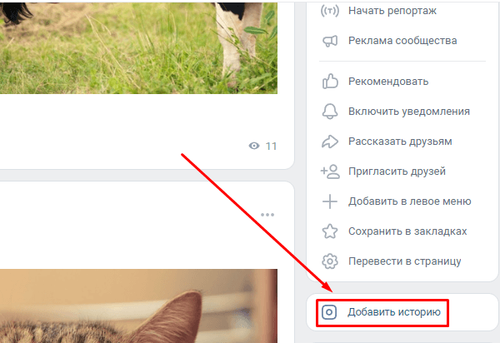Open the three-dots post options menu
This screenshot has width=500, height=343.
(x=267, y=215)
